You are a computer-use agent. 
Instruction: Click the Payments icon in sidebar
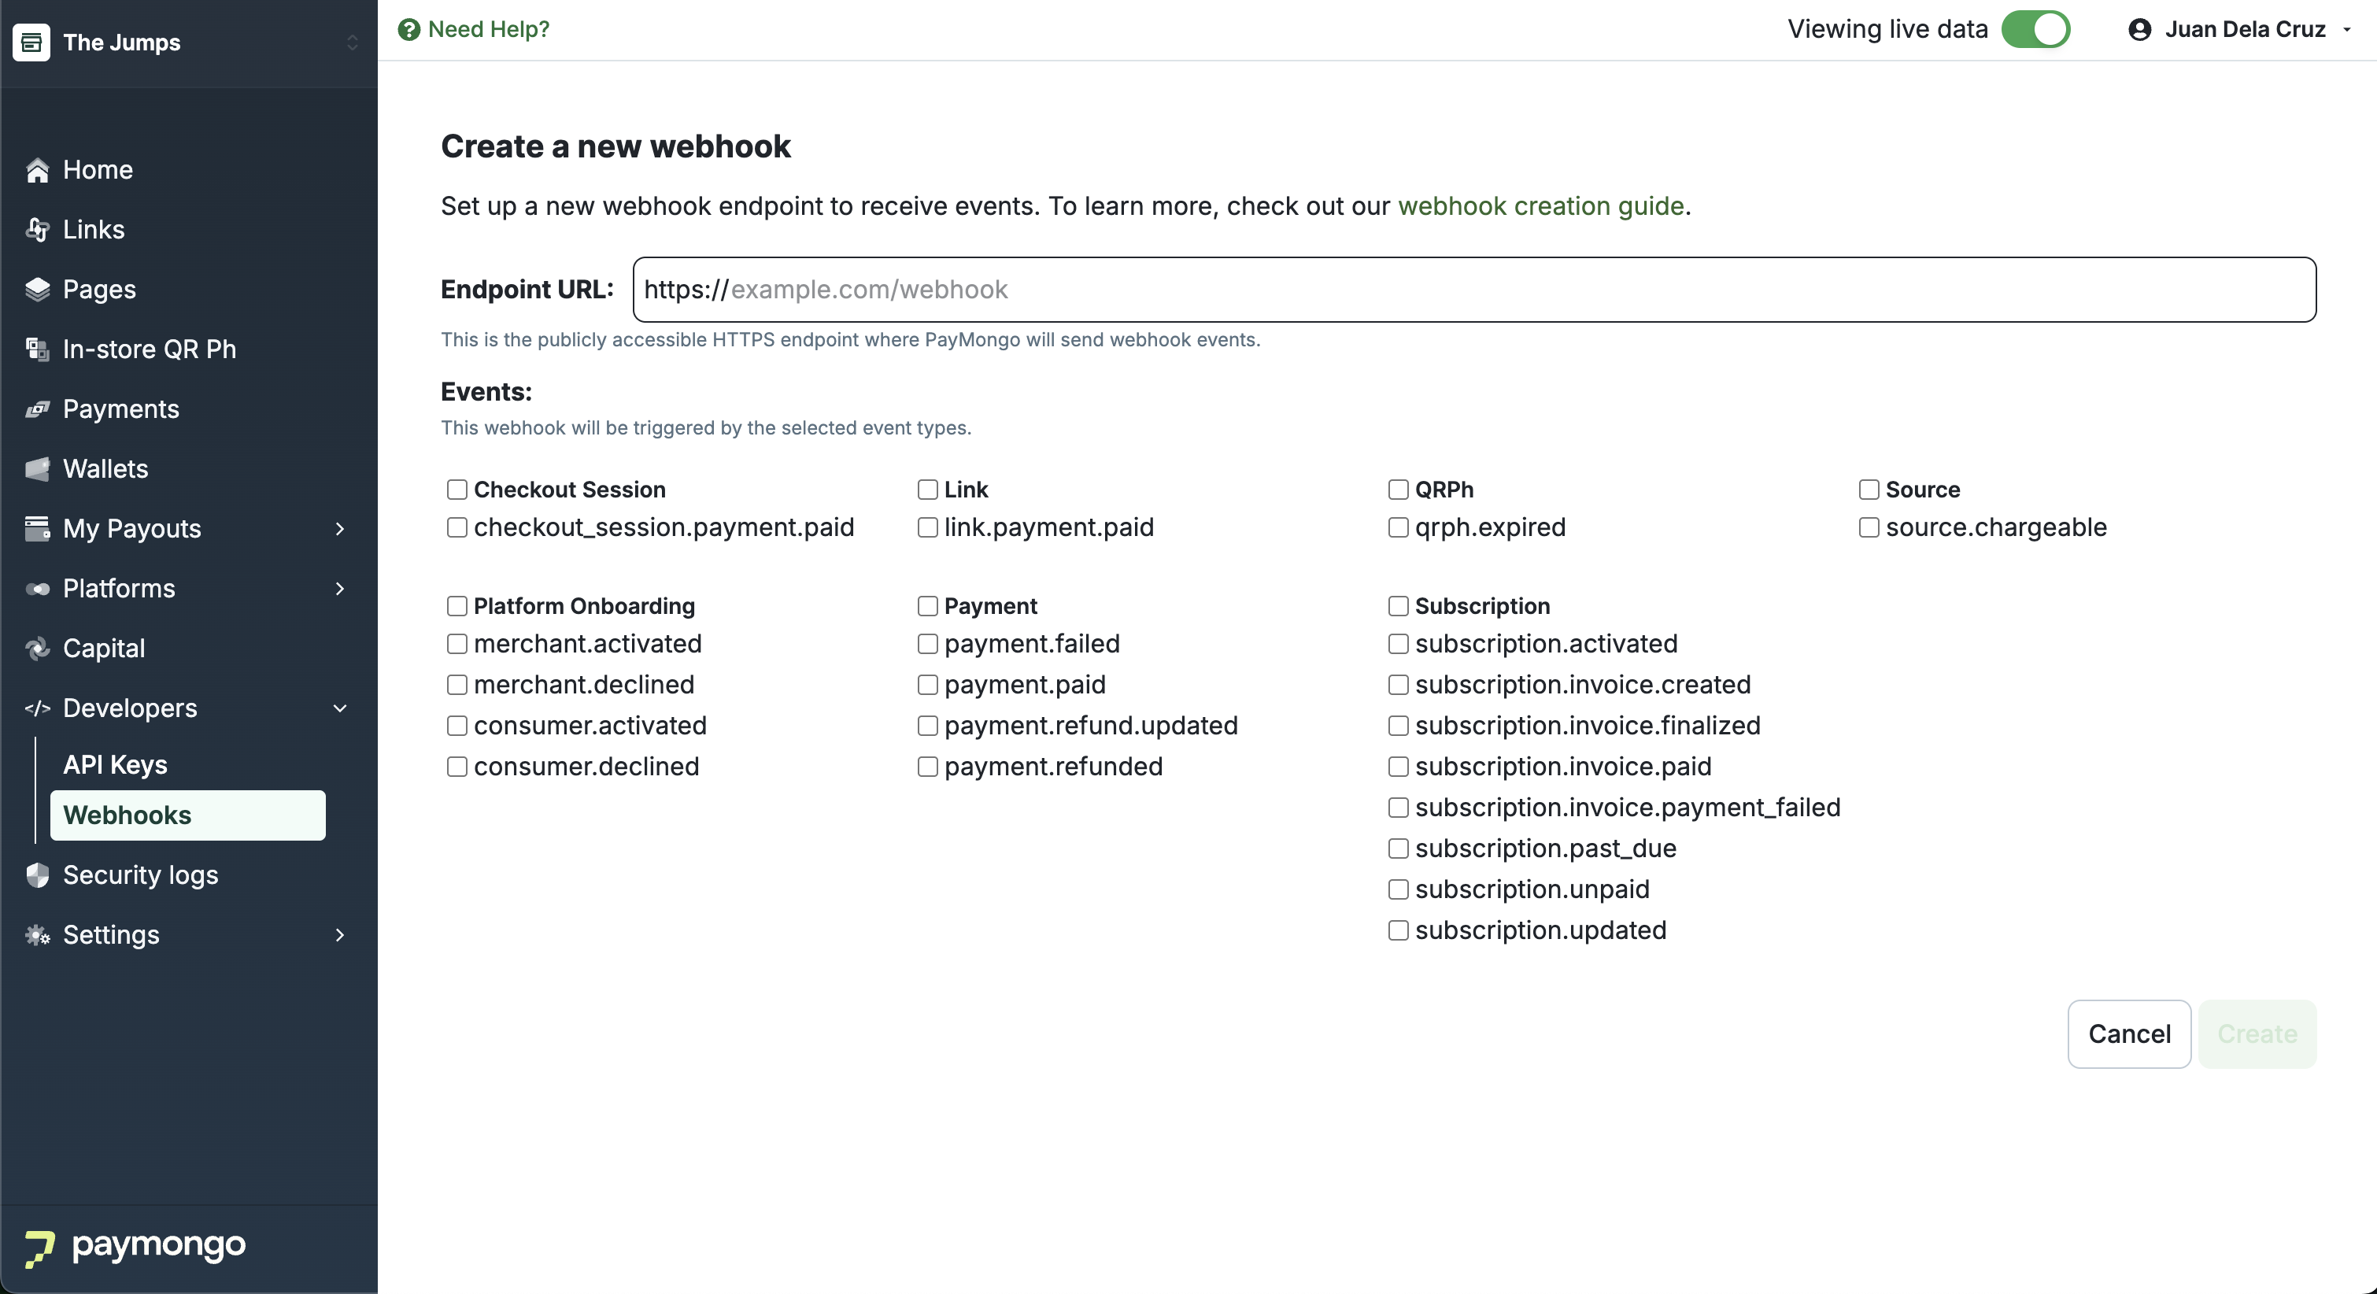point(37,409)
